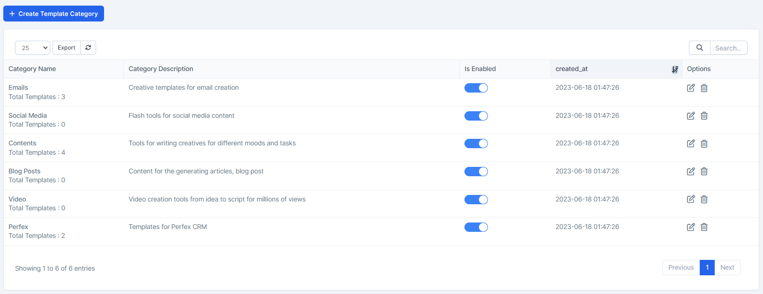Sort by created_at column

571,69
